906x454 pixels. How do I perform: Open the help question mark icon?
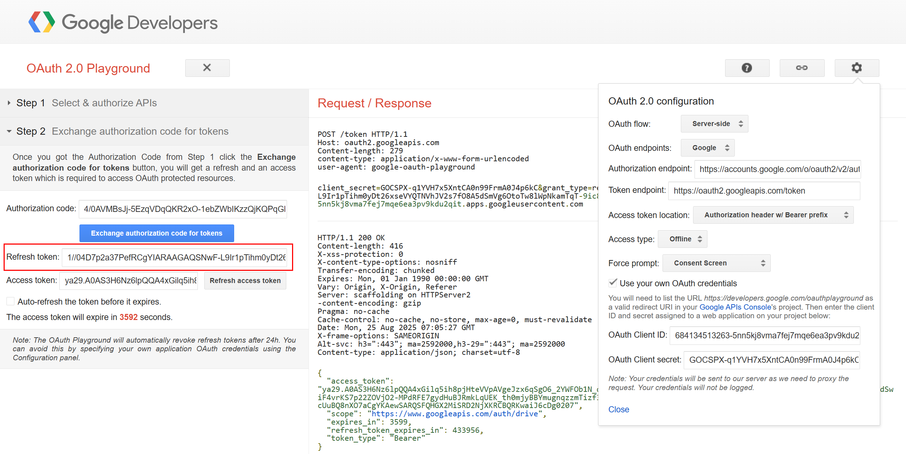tap(747, 68)
